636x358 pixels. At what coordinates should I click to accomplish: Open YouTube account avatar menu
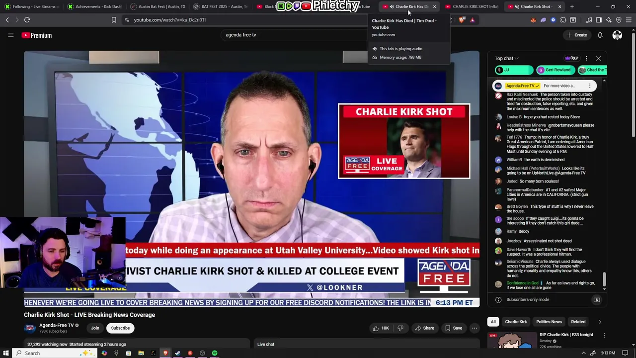[617, 35]
